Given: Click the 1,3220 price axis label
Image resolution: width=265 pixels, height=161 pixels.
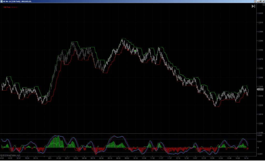Looking at the screenshot, I should 260,105.
